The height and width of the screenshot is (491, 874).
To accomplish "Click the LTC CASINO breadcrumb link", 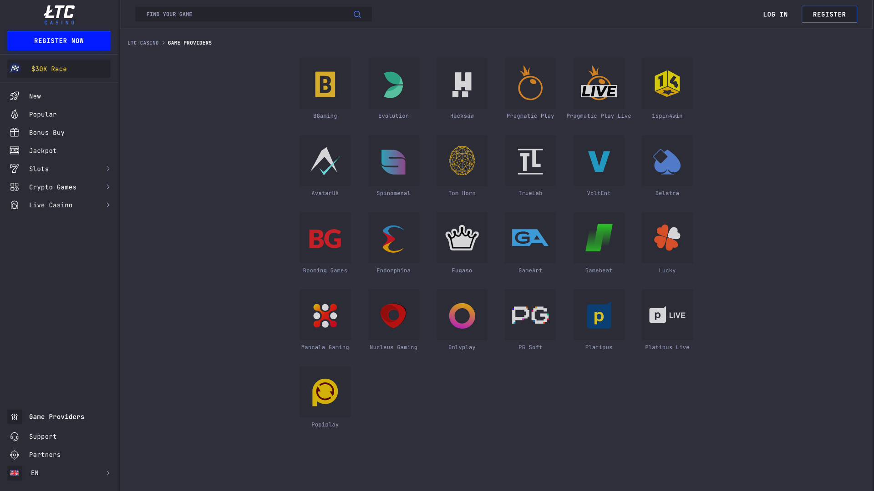I will pos(143,43).
